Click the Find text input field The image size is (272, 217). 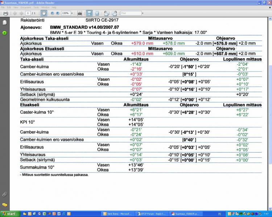(x=131, y=13)
